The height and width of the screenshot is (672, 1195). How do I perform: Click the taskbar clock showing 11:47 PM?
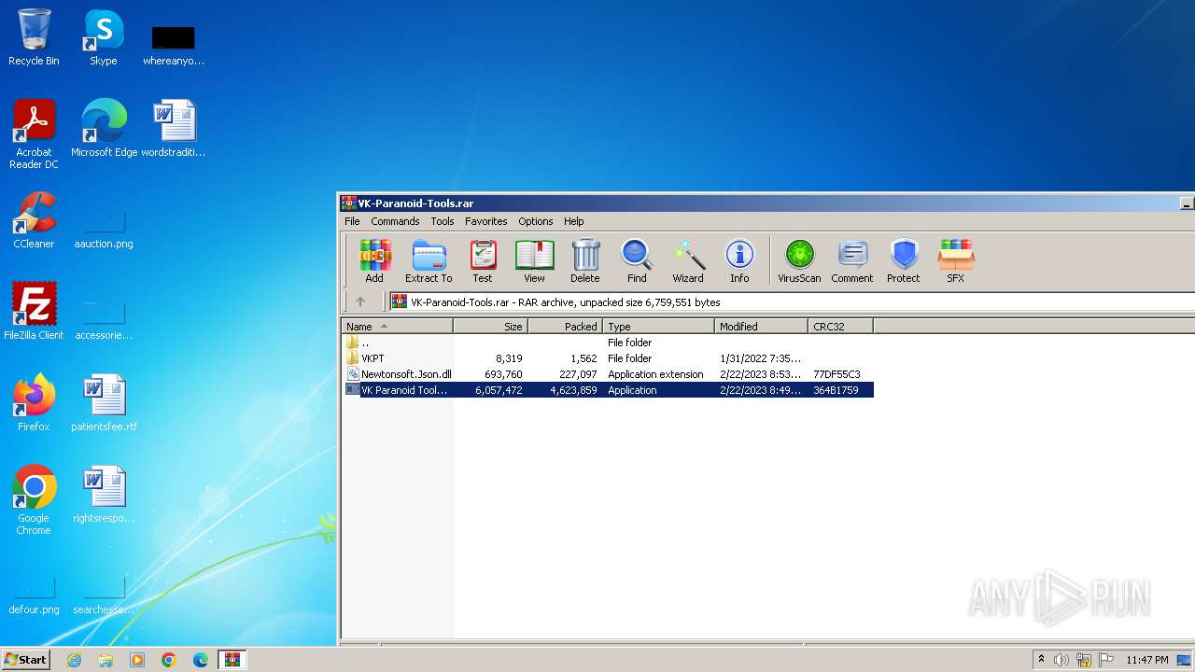(1146, 660)
